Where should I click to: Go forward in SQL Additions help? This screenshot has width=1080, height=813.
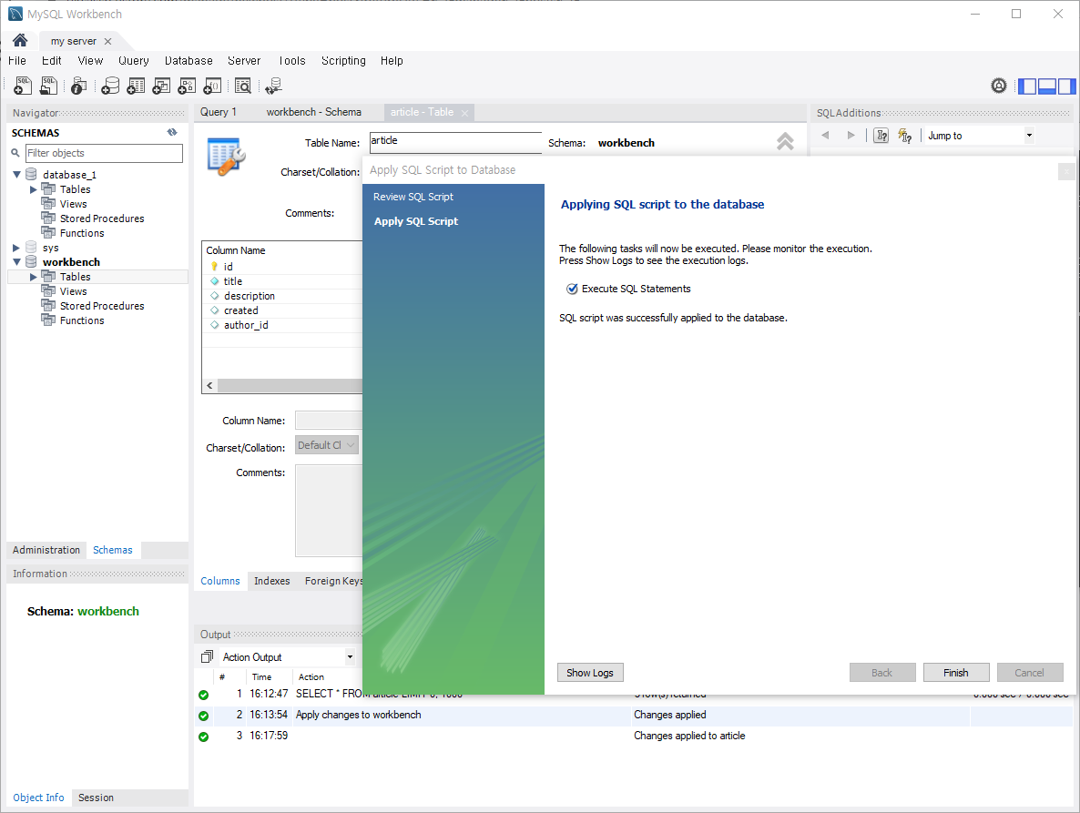click(851, 136)
